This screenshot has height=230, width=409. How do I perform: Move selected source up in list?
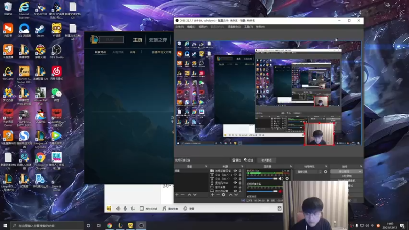pyautogui.click(x=231, y=195)
